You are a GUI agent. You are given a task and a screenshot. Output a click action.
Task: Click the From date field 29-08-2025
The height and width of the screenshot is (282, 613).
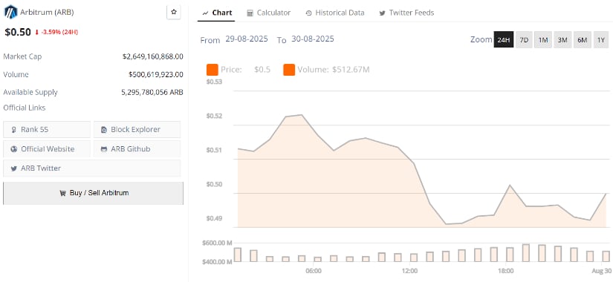coord(247,39)
